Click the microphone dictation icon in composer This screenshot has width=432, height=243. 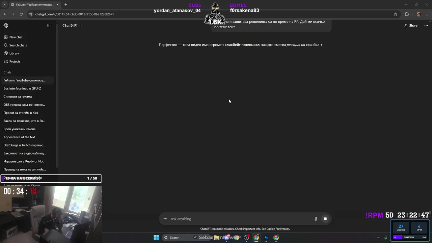316,219
